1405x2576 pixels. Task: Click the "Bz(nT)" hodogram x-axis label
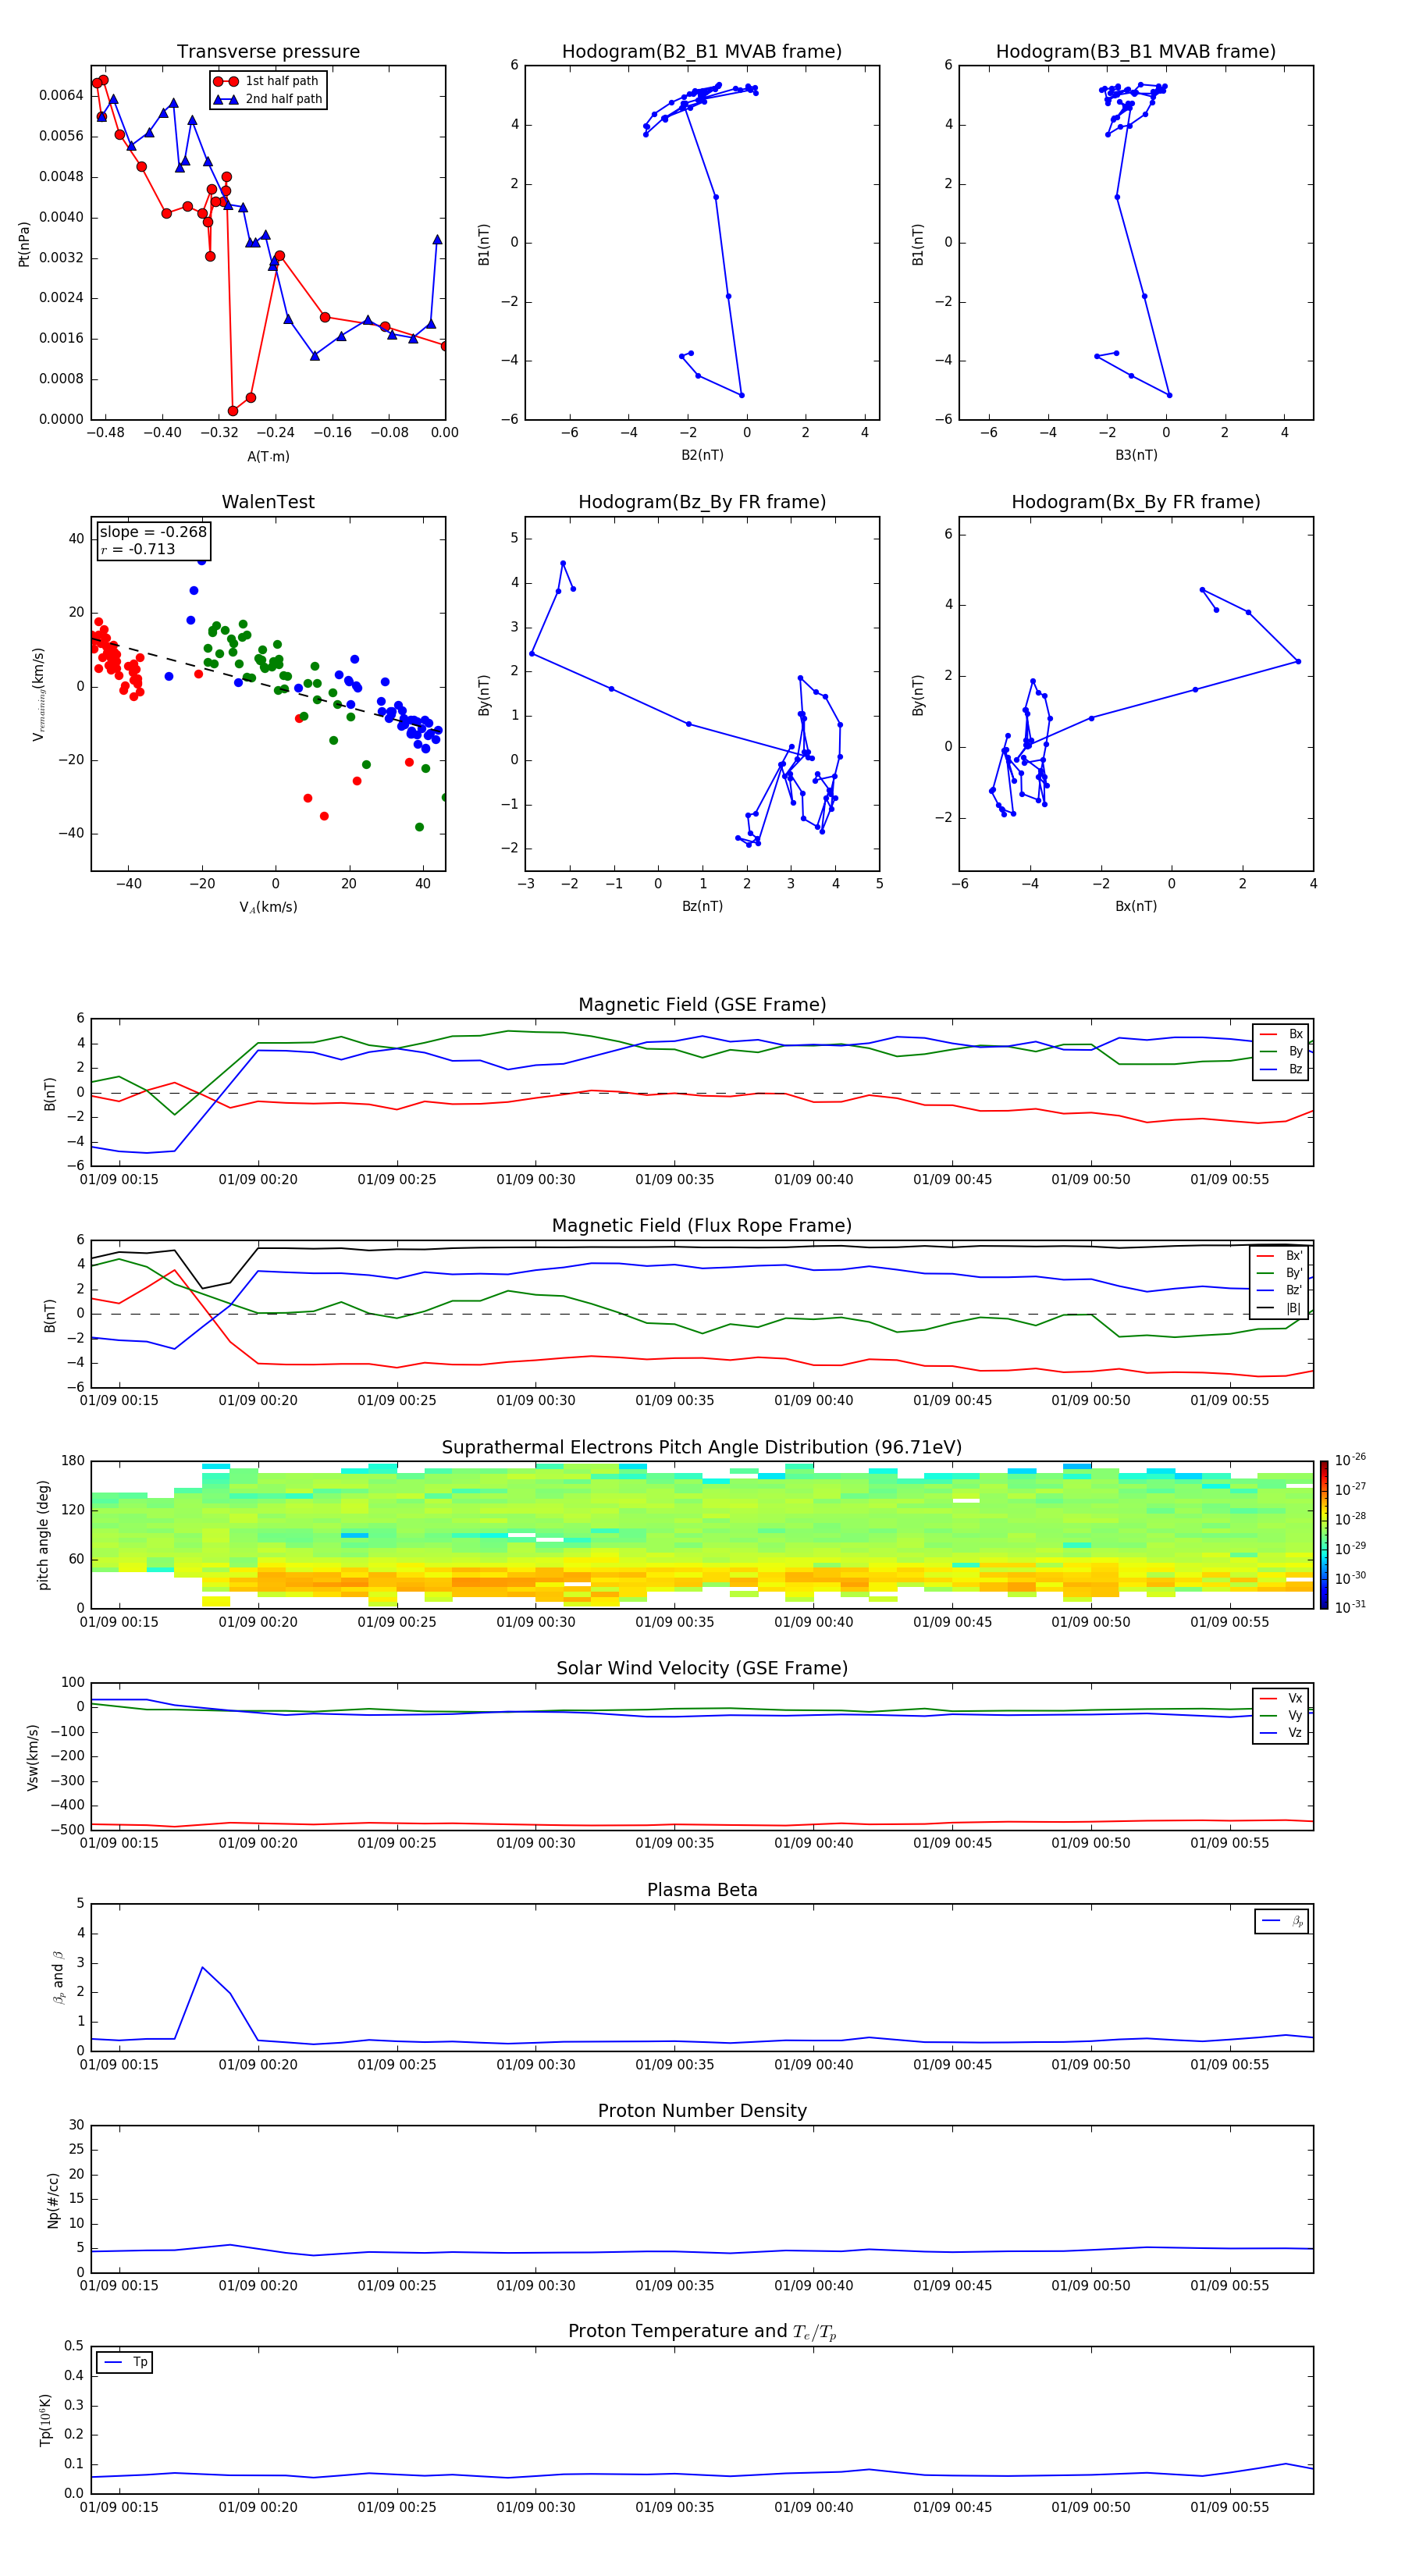coord(702,906)
